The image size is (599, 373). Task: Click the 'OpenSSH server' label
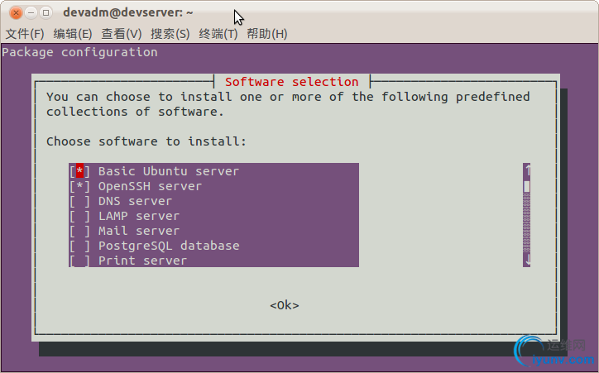point(150,186)
